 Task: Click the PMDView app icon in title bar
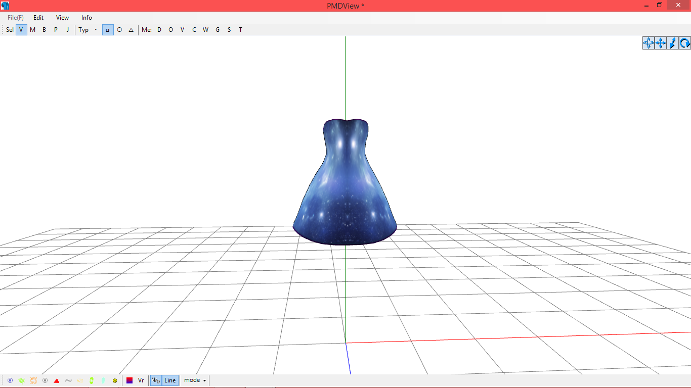point(5,6)
